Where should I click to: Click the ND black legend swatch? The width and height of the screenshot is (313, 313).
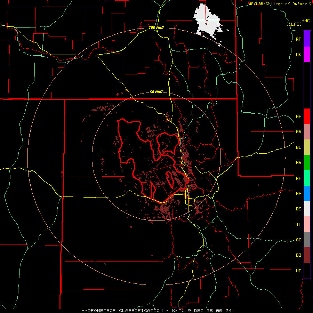click(x=307, y=271)
